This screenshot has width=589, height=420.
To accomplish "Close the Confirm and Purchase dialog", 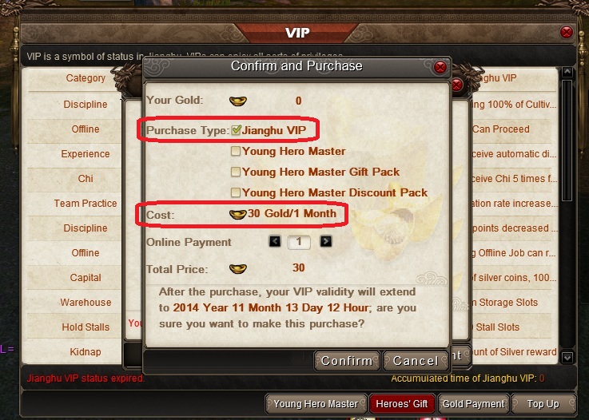I will pos(440,67).
